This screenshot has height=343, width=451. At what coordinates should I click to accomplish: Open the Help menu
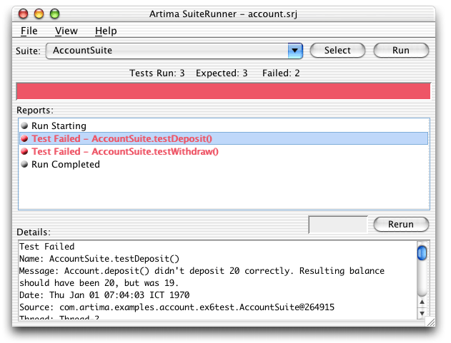[x=106, y=31]
